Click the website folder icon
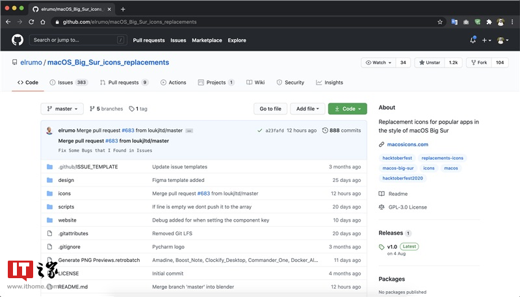The image size is (520, 297). 50,220
